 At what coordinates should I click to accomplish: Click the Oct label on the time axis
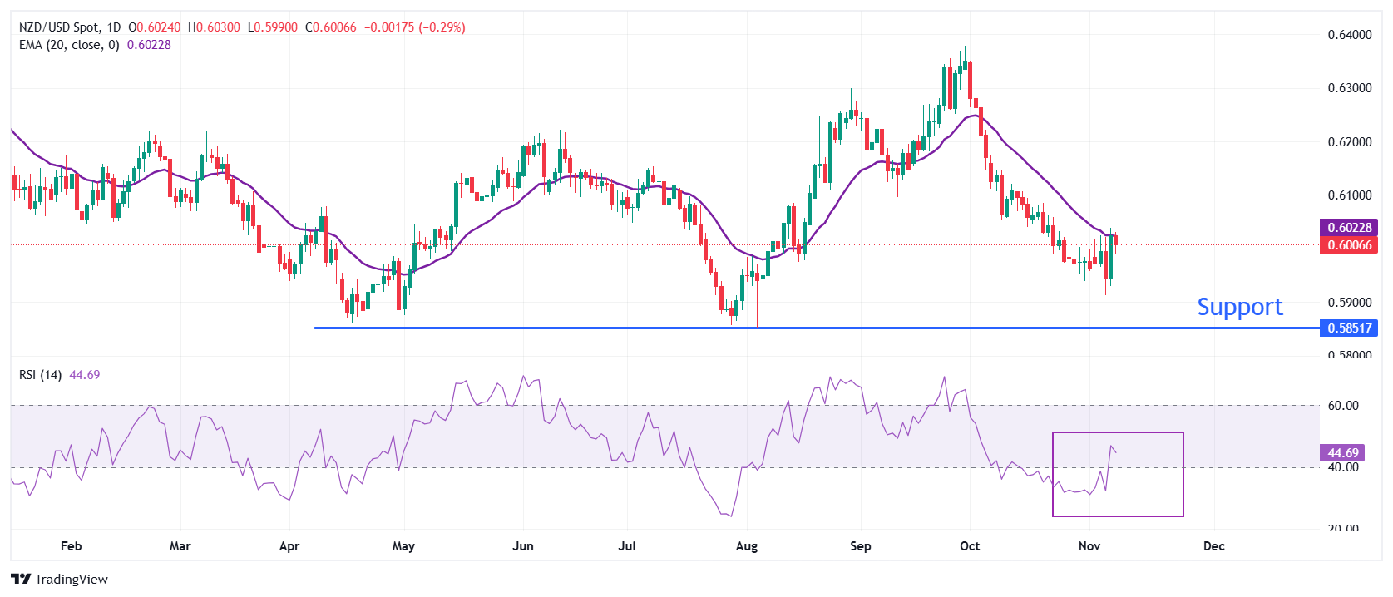(970, 546)
